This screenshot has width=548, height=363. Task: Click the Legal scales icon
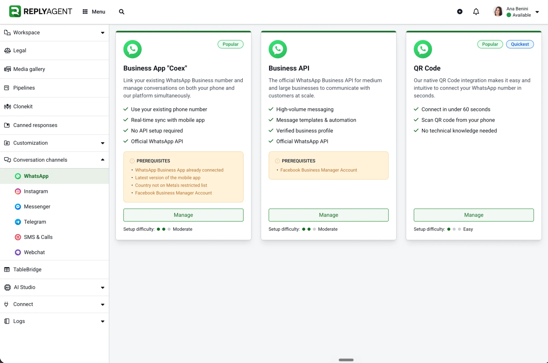pyautogui.click(x=7, y=50)
